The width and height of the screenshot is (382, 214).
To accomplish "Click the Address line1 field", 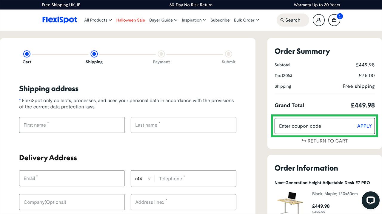I will [184, 202].
